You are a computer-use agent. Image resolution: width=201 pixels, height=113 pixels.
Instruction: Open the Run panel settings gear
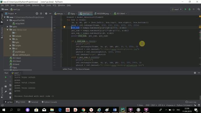tap(195, 73)
